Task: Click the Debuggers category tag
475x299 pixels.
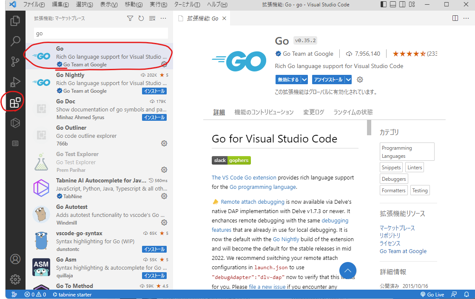Action: 394,179
